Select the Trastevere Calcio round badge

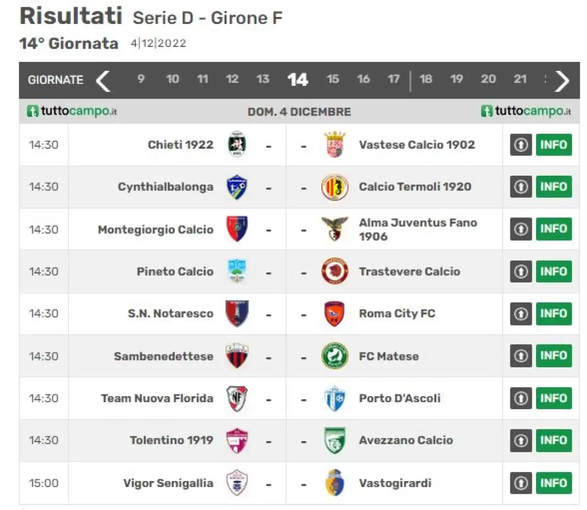335,271
